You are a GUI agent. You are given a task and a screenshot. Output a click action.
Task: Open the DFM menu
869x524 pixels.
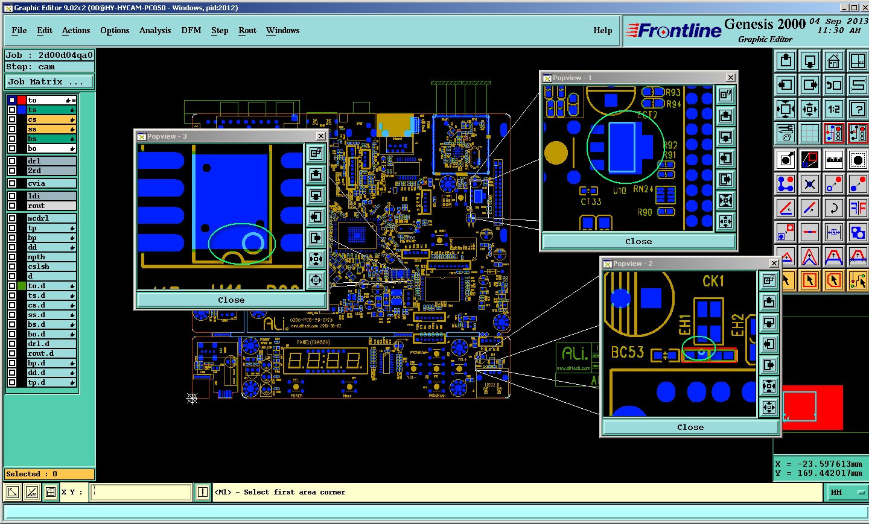pos(191,30)
